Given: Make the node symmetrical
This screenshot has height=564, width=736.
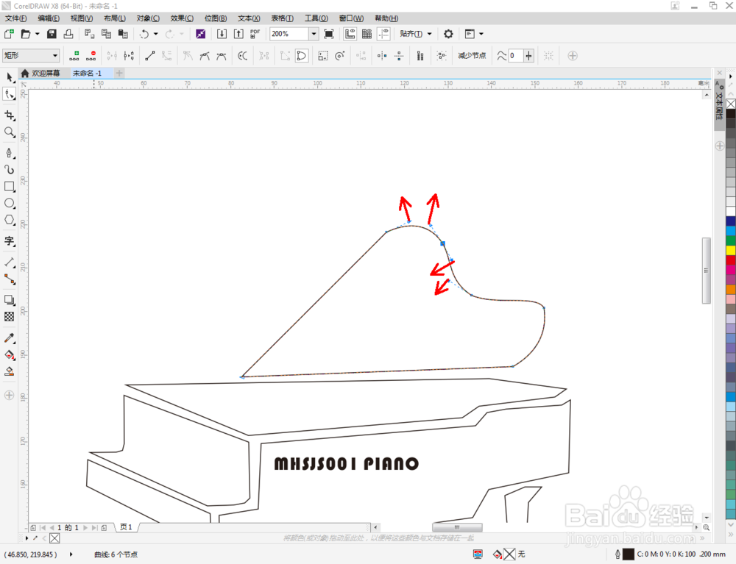Looking at the screenshot, I should (221, 56).
